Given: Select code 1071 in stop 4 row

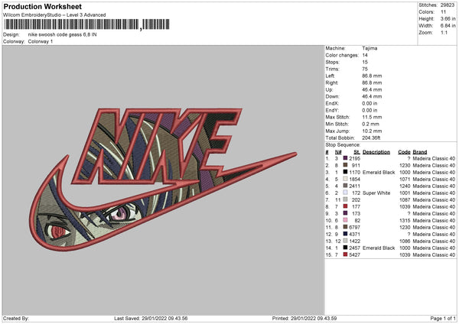Looking at the screenshot, I should [405, 180].
